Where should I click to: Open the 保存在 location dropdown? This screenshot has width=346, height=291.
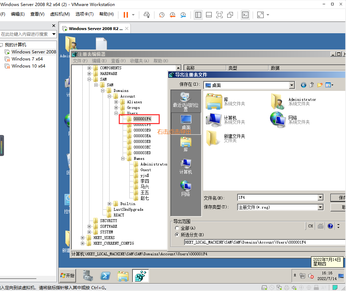(x=292, y=85)
